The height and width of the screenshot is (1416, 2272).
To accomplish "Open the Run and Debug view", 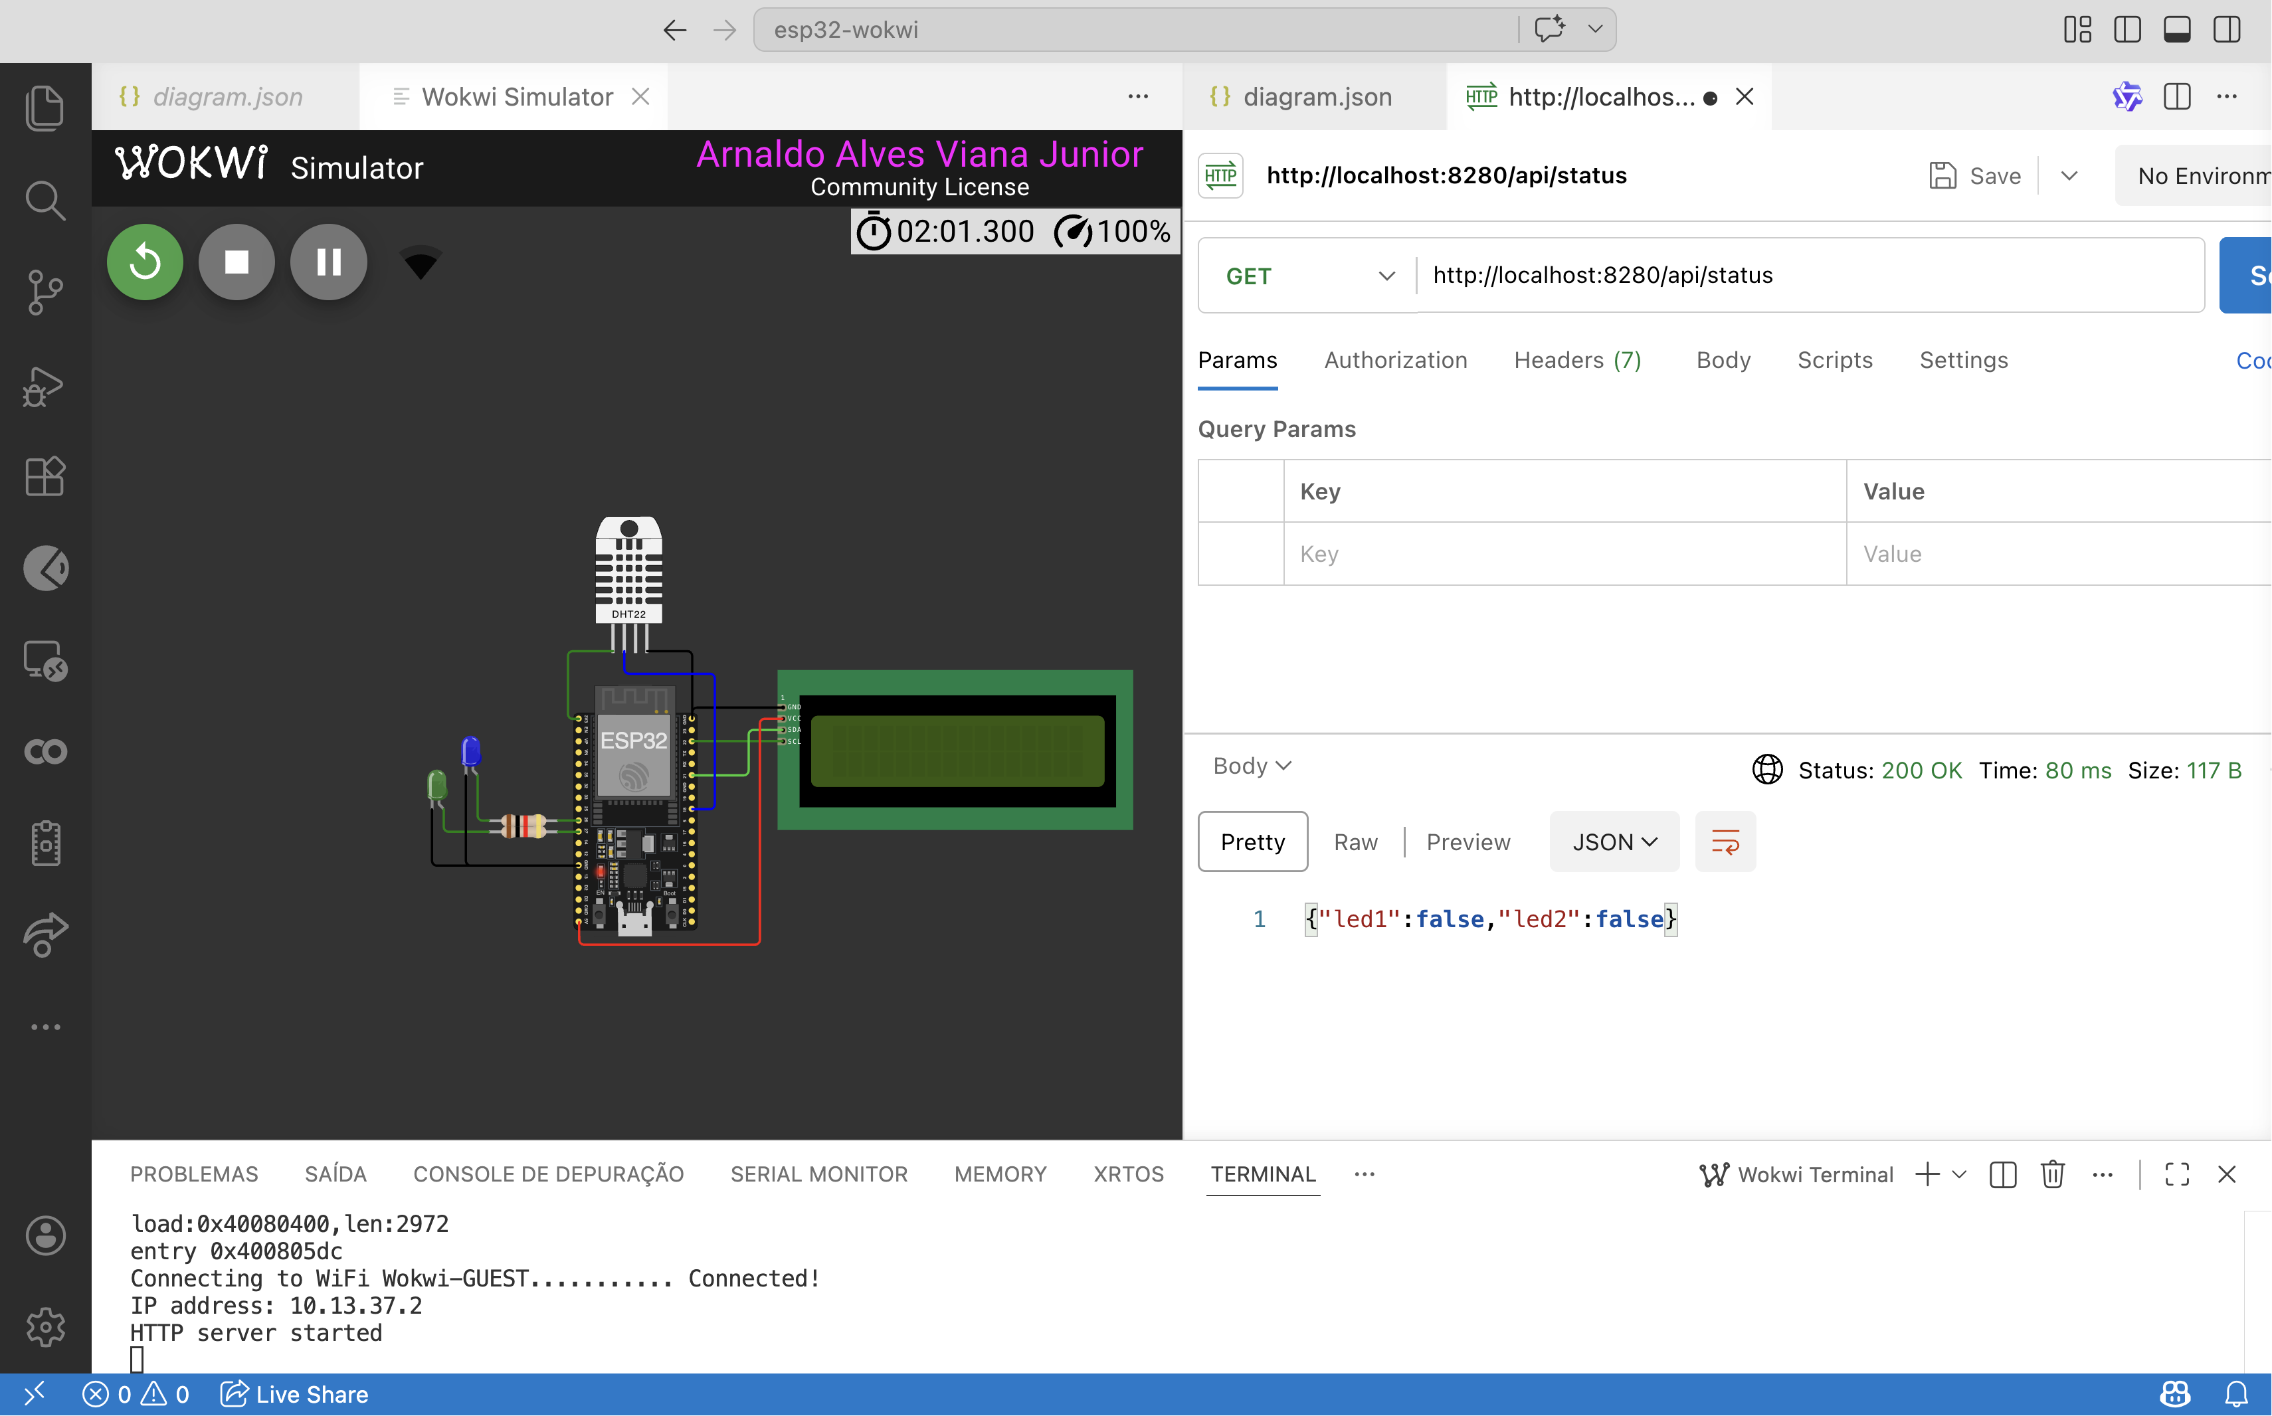I will pos(45,385).
